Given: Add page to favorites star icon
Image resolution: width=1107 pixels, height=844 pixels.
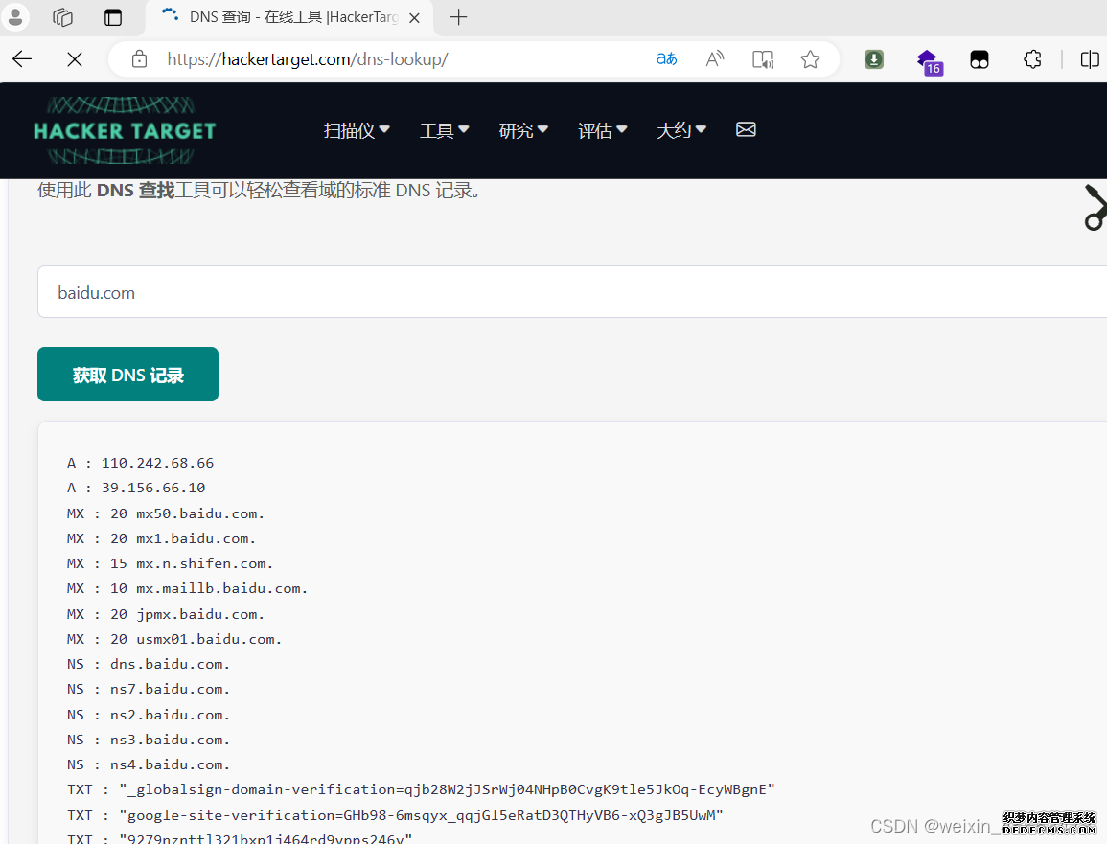Looking at the screenshot, I should tap(810, 59).
